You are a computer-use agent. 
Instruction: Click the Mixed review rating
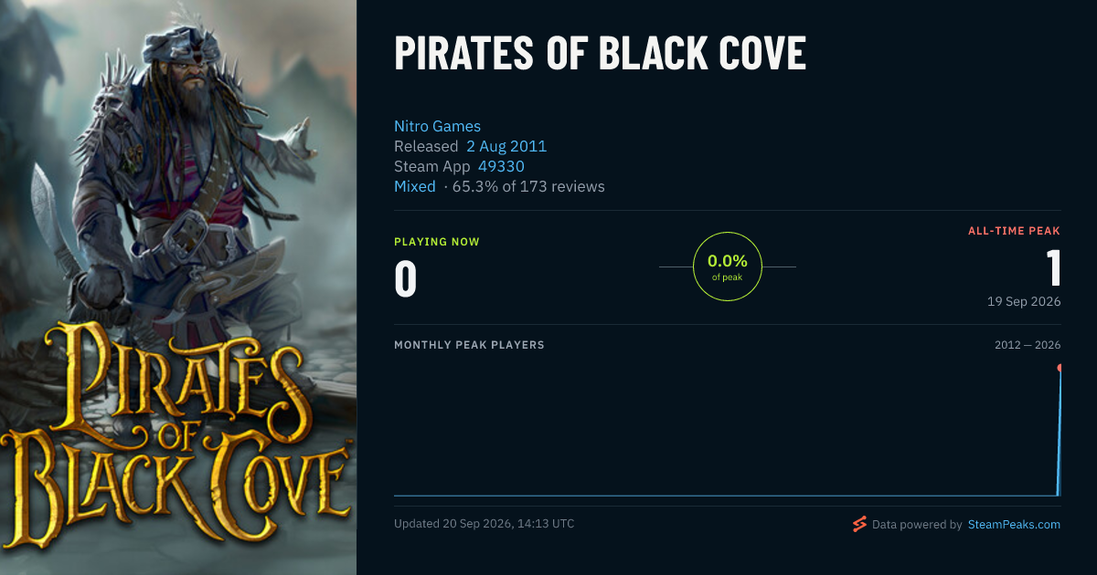pos(415,186)
